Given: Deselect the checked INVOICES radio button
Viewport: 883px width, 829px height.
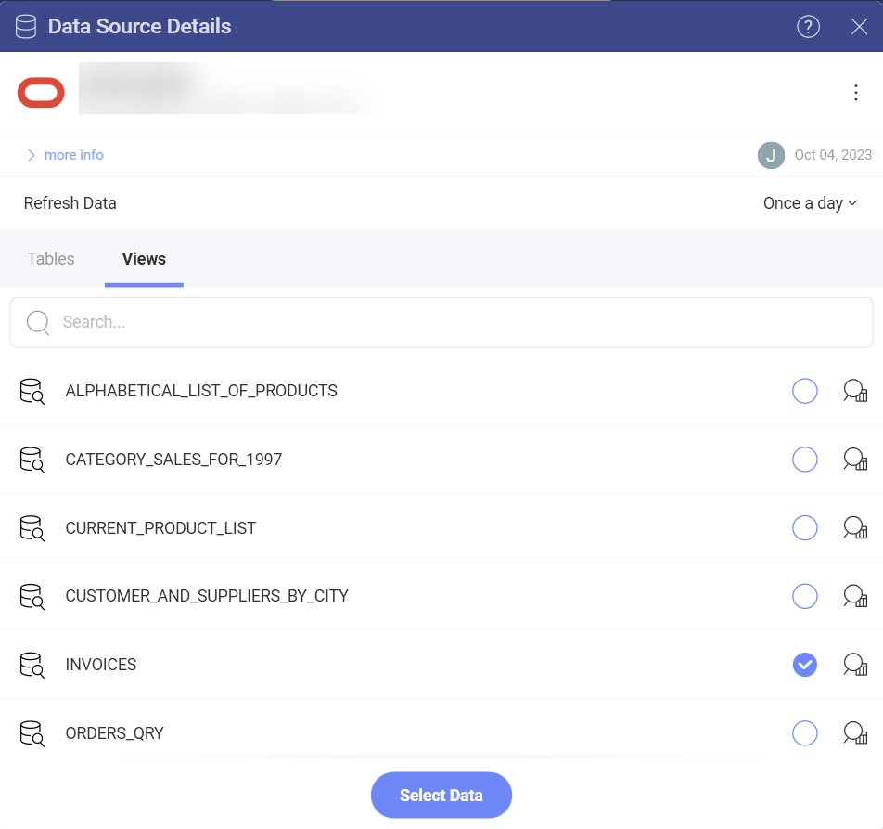Looking at the screenshot, I should 805,665.
